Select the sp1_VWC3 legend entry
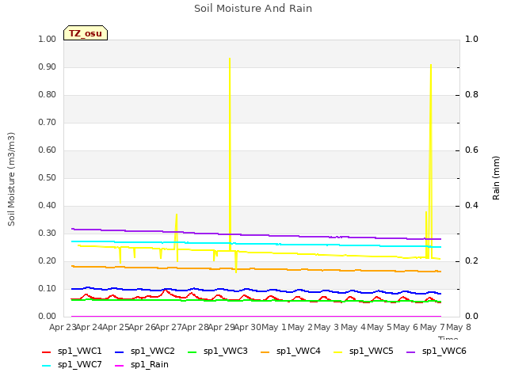Image resolution: width=507 pixels, height=380 pixels. 218,351
